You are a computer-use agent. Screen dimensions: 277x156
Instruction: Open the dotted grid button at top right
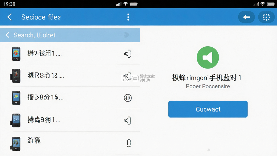pos(266,17)
